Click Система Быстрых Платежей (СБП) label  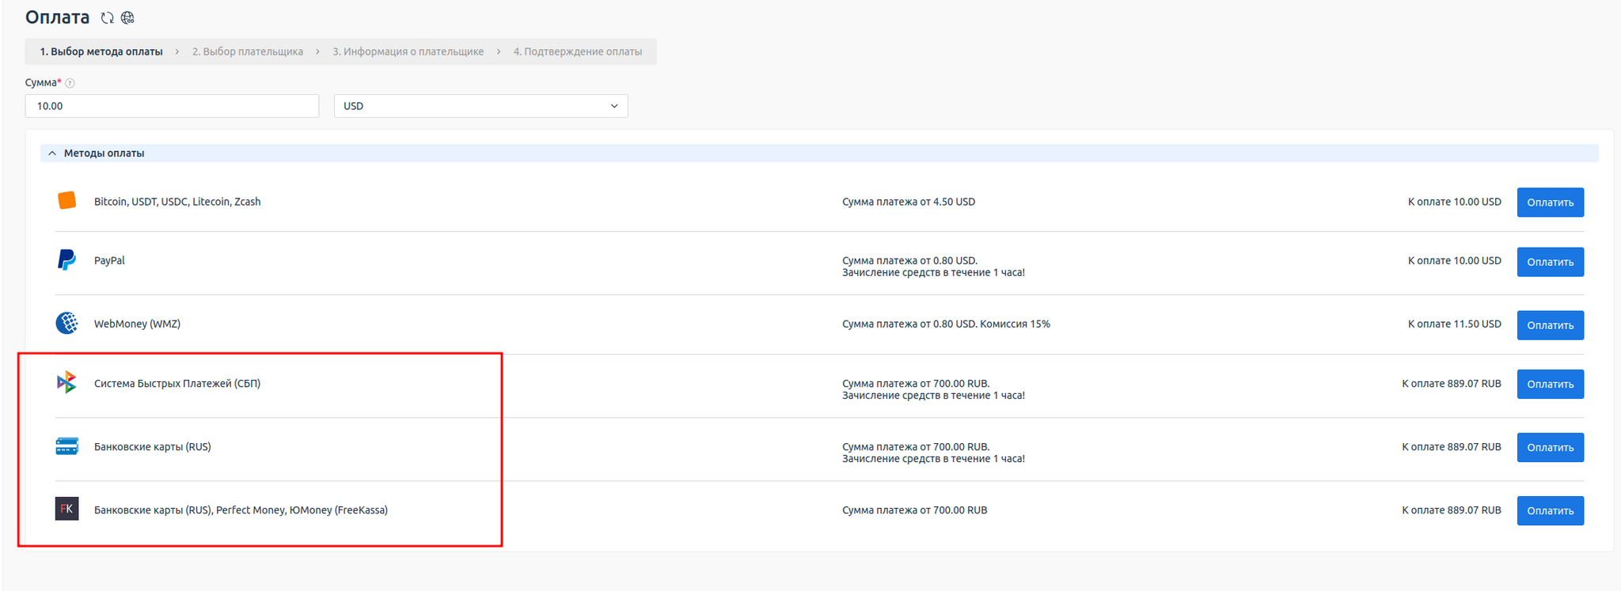click(177, 384)
